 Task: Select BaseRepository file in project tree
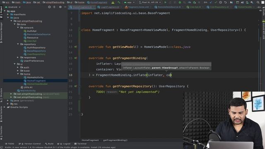tap(36, 51)
